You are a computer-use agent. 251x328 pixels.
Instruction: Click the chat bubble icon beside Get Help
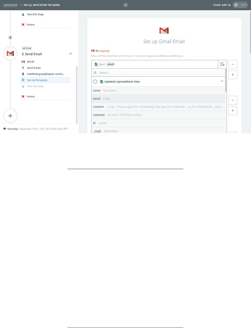click(x=5, y=129)
